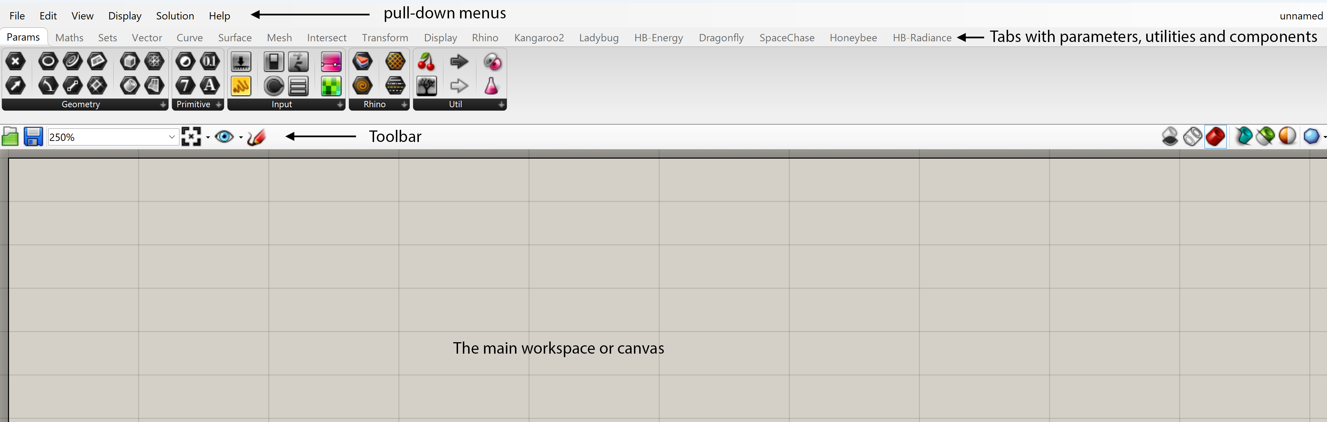
Task: Click the Save document floppy button
Action: [x=33, y=137]
